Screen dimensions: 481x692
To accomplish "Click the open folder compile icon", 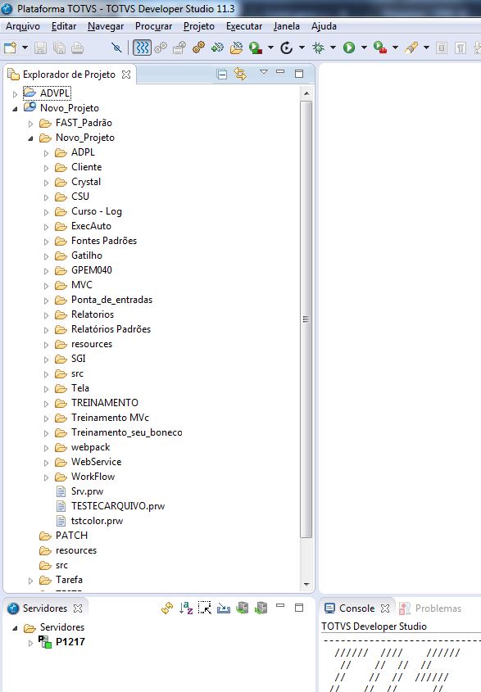I will 236,47.
